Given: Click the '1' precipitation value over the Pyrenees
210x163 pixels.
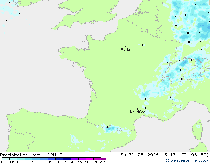Looking at the screenshot, I should click(x=107, y=127).
